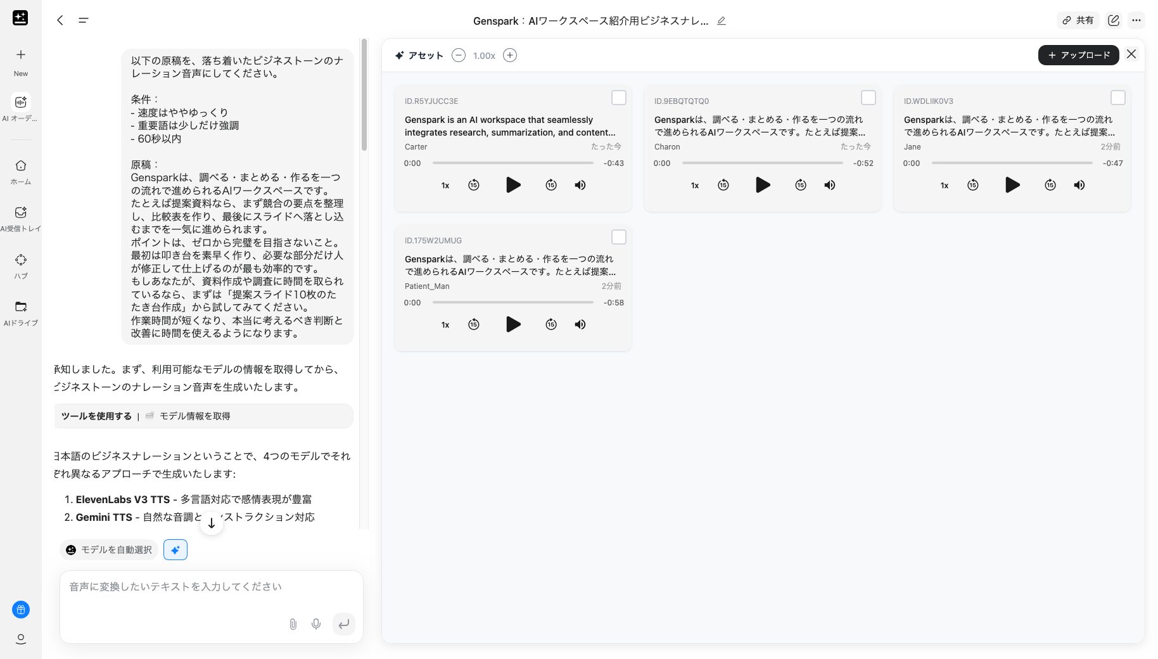
Task: Click the microphone icon in the input box
Action: [x=316, y=624]
